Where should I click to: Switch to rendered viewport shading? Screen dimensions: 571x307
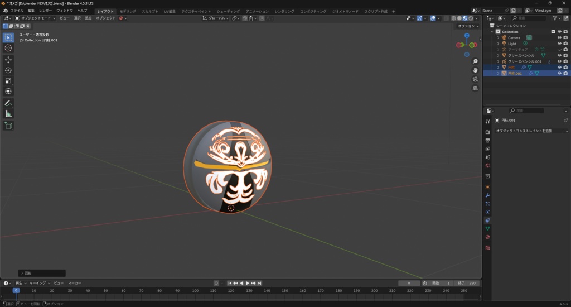tap(471, 18)
